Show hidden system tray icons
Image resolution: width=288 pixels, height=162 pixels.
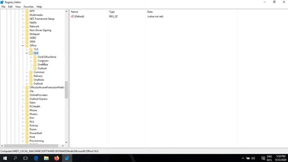(243, 158)
